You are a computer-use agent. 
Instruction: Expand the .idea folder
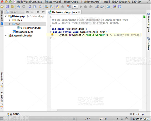tap(10, 20)
